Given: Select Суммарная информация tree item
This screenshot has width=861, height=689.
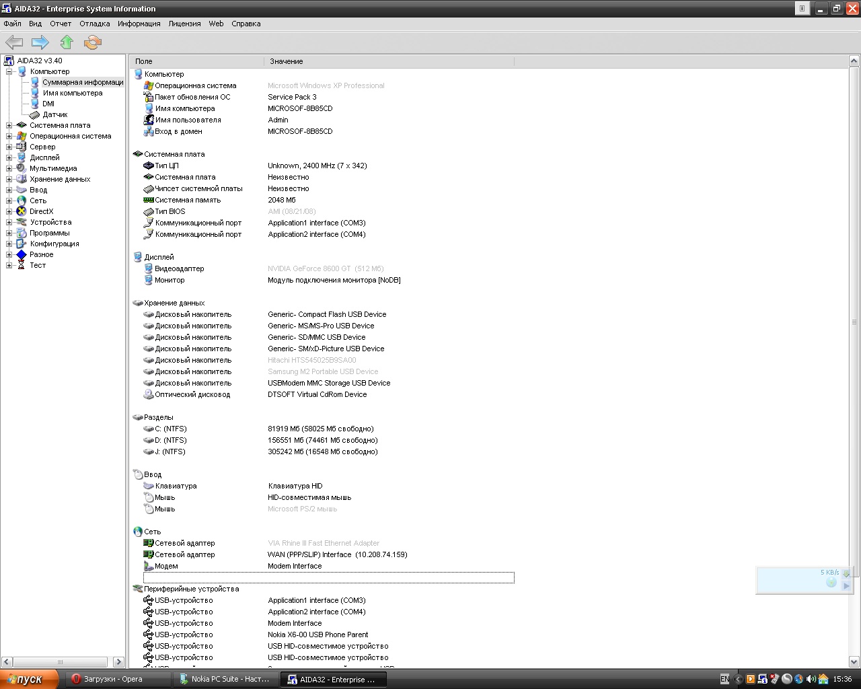Looking at the screenshot, I should [x=83, y=82].
